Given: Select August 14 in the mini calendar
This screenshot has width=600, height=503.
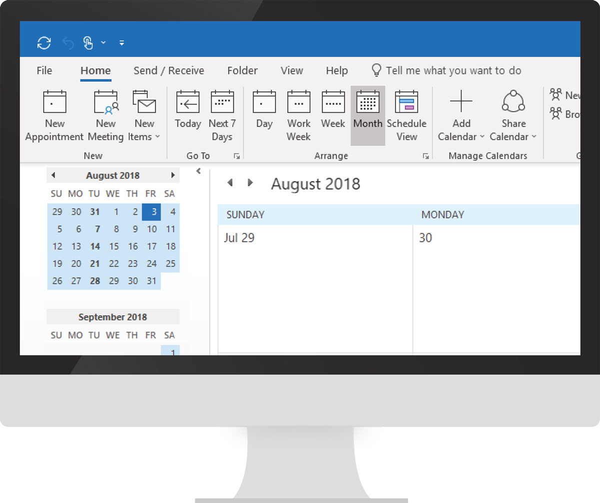Looking at the screenshot, I should [x=95, y=246].
